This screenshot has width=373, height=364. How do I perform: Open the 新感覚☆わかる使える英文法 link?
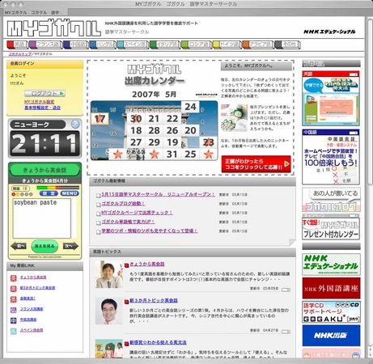tap(158, 343)
